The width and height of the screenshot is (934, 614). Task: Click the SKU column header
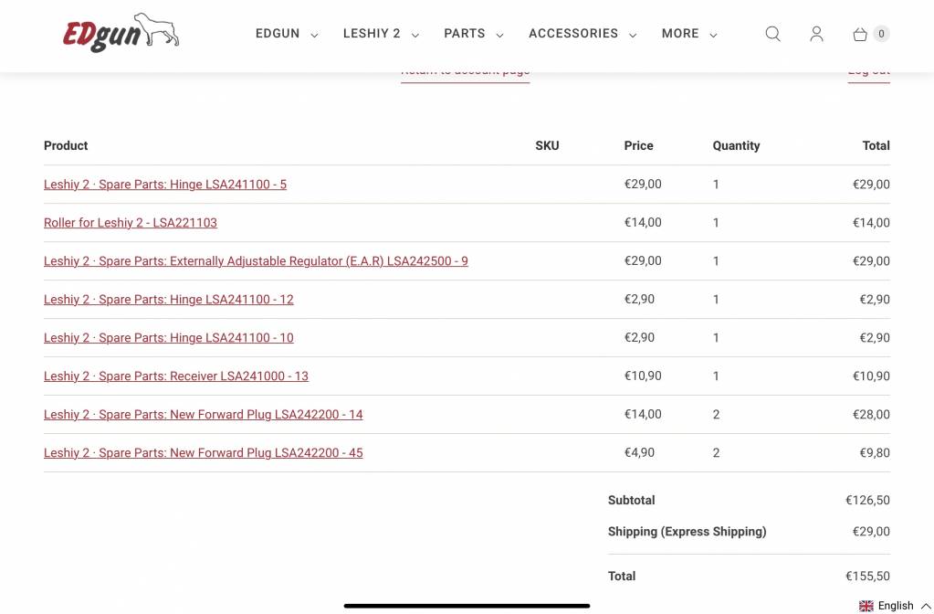tap(547, 145)
